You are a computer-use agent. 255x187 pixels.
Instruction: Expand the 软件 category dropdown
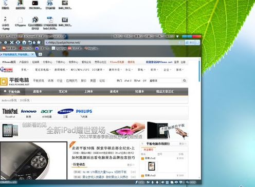pyautogui.click(x=154, y=70)
